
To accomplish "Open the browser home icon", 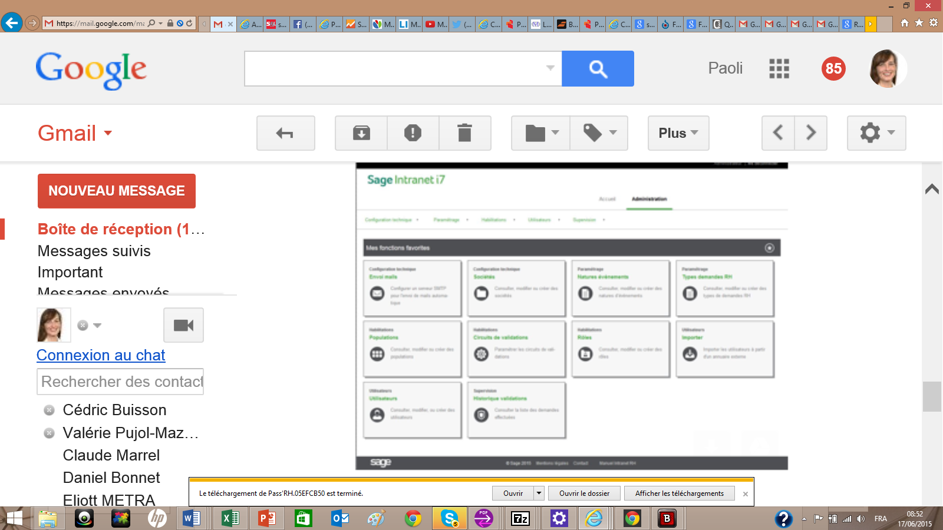I will point(905,23).
